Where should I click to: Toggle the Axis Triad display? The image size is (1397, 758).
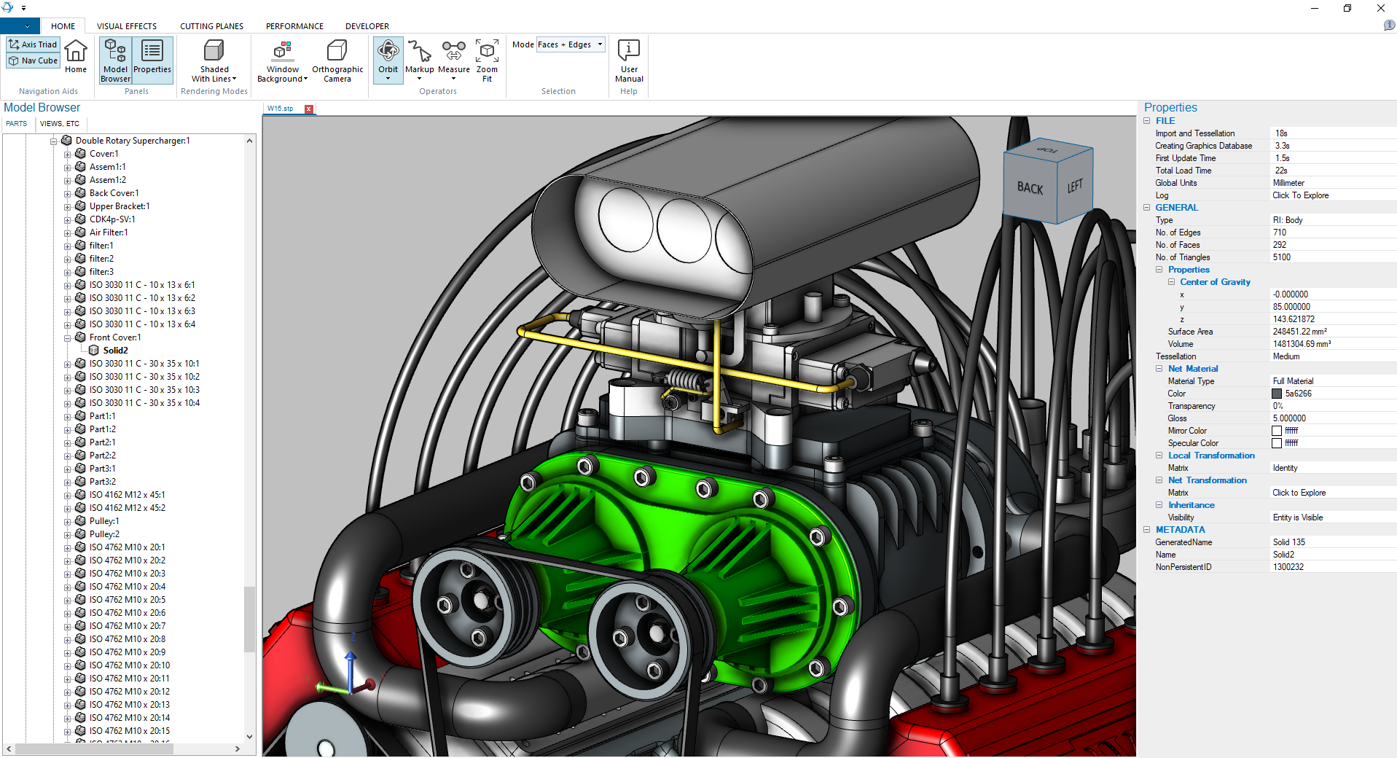(x=33, y=44)
